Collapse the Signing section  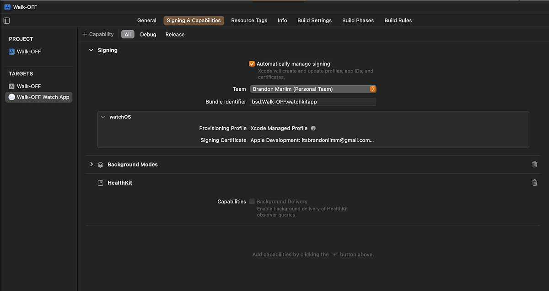[x=91, y=50]
